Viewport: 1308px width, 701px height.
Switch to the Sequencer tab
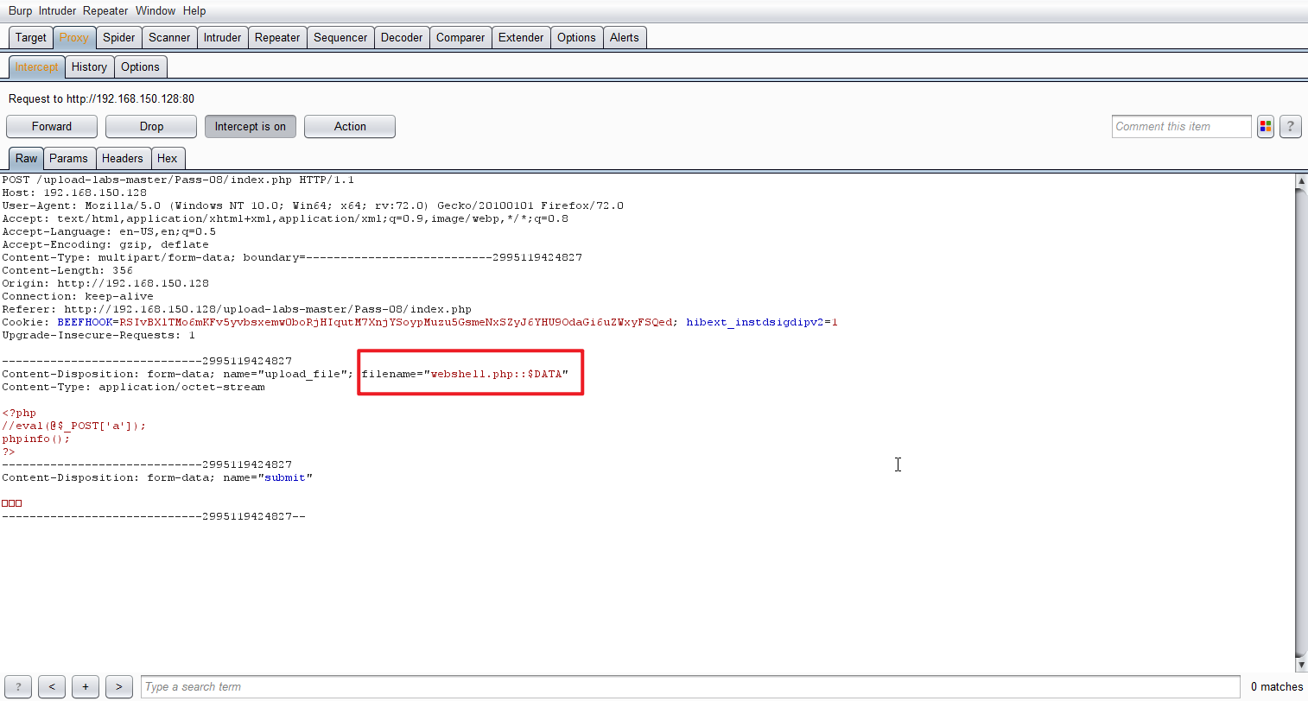coord(340,37)
